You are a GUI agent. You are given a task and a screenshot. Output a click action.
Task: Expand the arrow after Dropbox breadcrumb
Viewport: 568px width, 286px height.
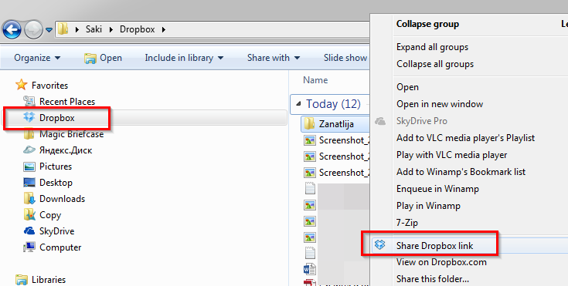pos(164,29)
